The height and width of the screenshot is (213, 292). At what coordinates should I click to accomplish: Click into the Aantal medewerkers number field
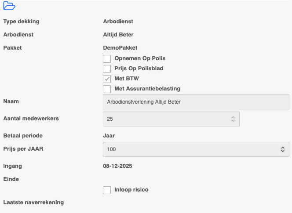point(171,119)
